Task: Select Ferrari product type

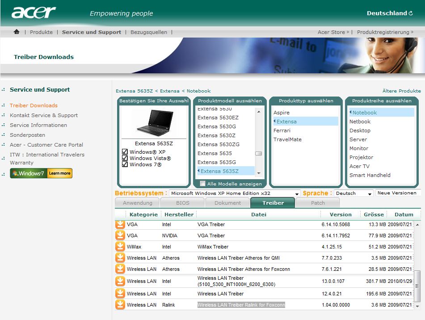Action: click(282, 131)
